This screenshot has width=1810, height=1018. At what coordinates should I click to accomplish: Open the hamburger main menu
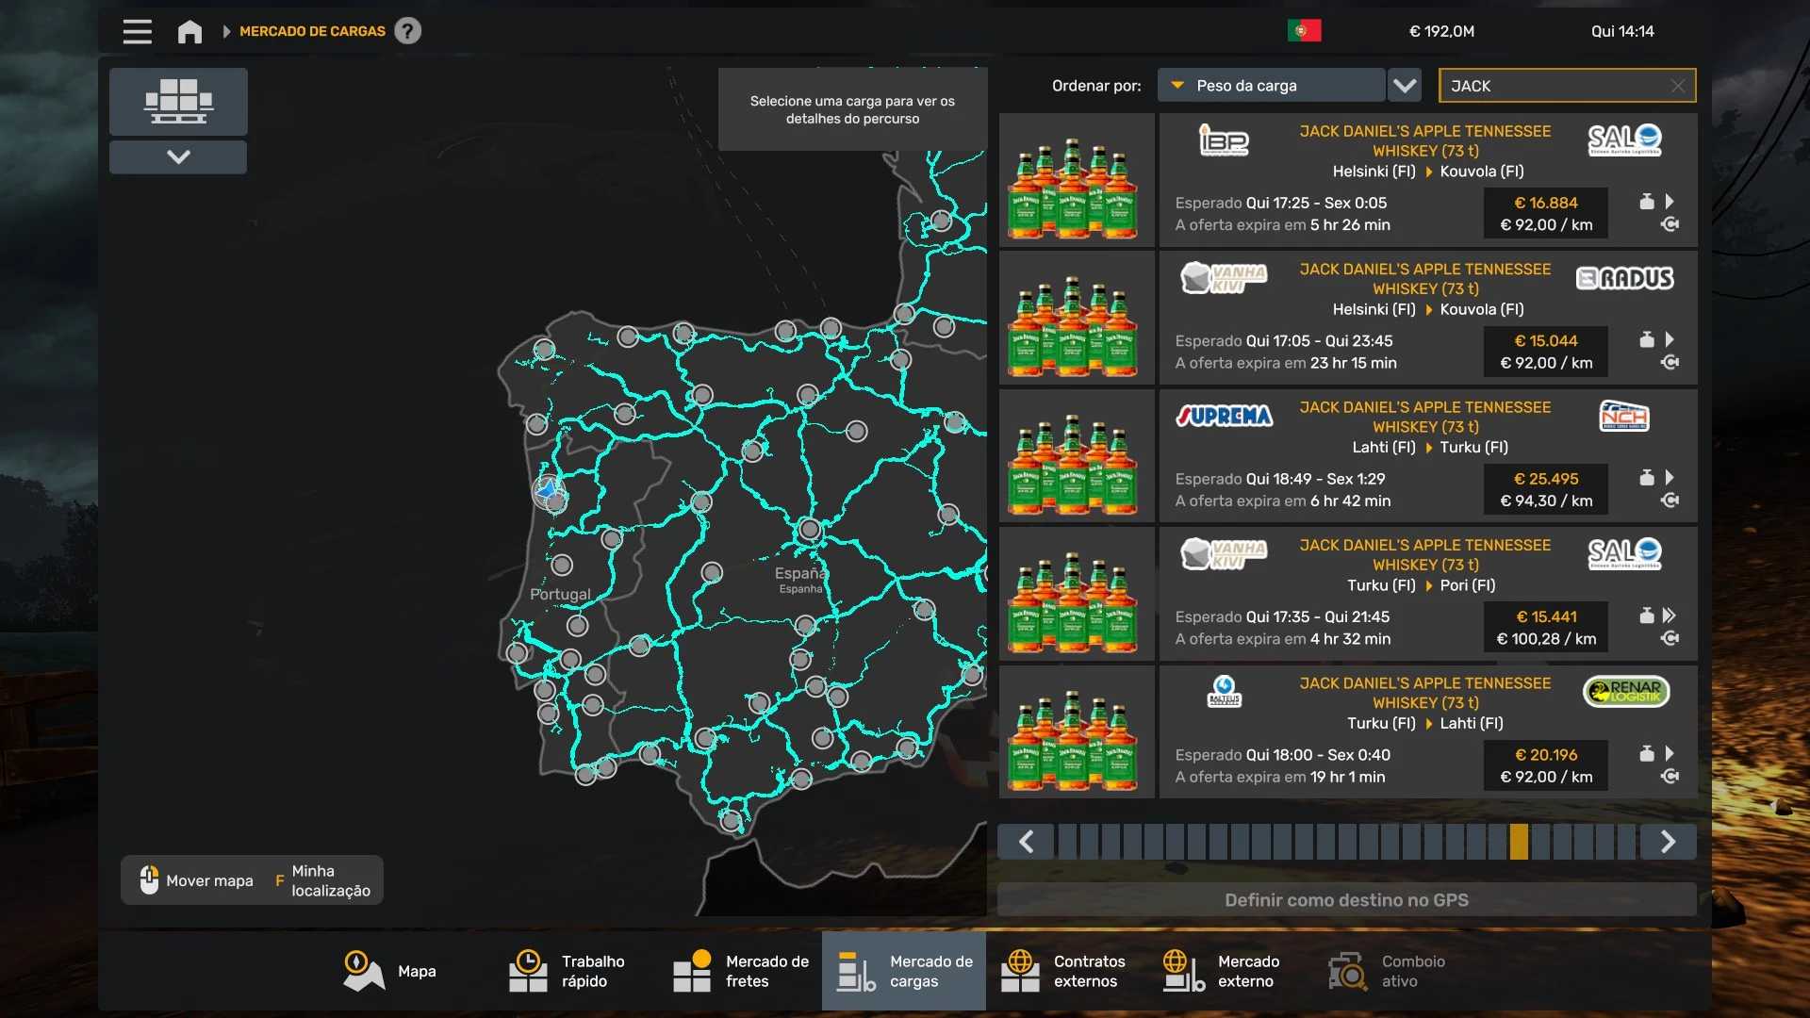click(137, 31)
